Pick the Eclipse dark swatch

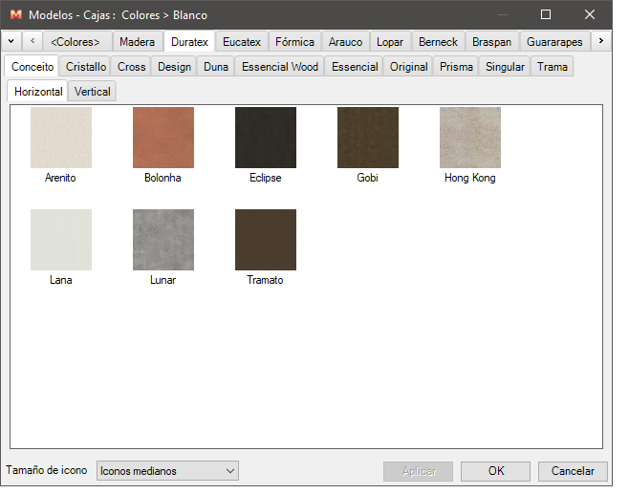pyautogui.click(x=266, y=138)
